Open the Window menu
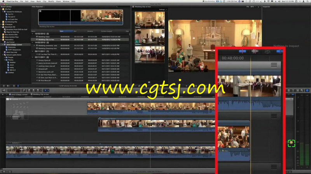The image size is (311, 174). coord(66,2)
